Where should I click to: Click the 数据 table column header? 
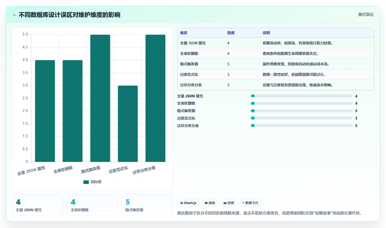(231, 33)
